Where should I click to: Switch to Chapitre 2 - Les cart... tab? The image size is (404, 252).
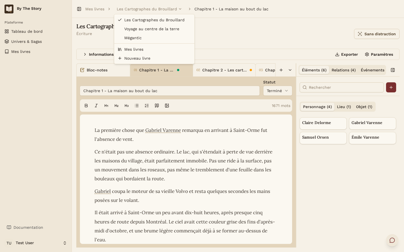point(224,70)
